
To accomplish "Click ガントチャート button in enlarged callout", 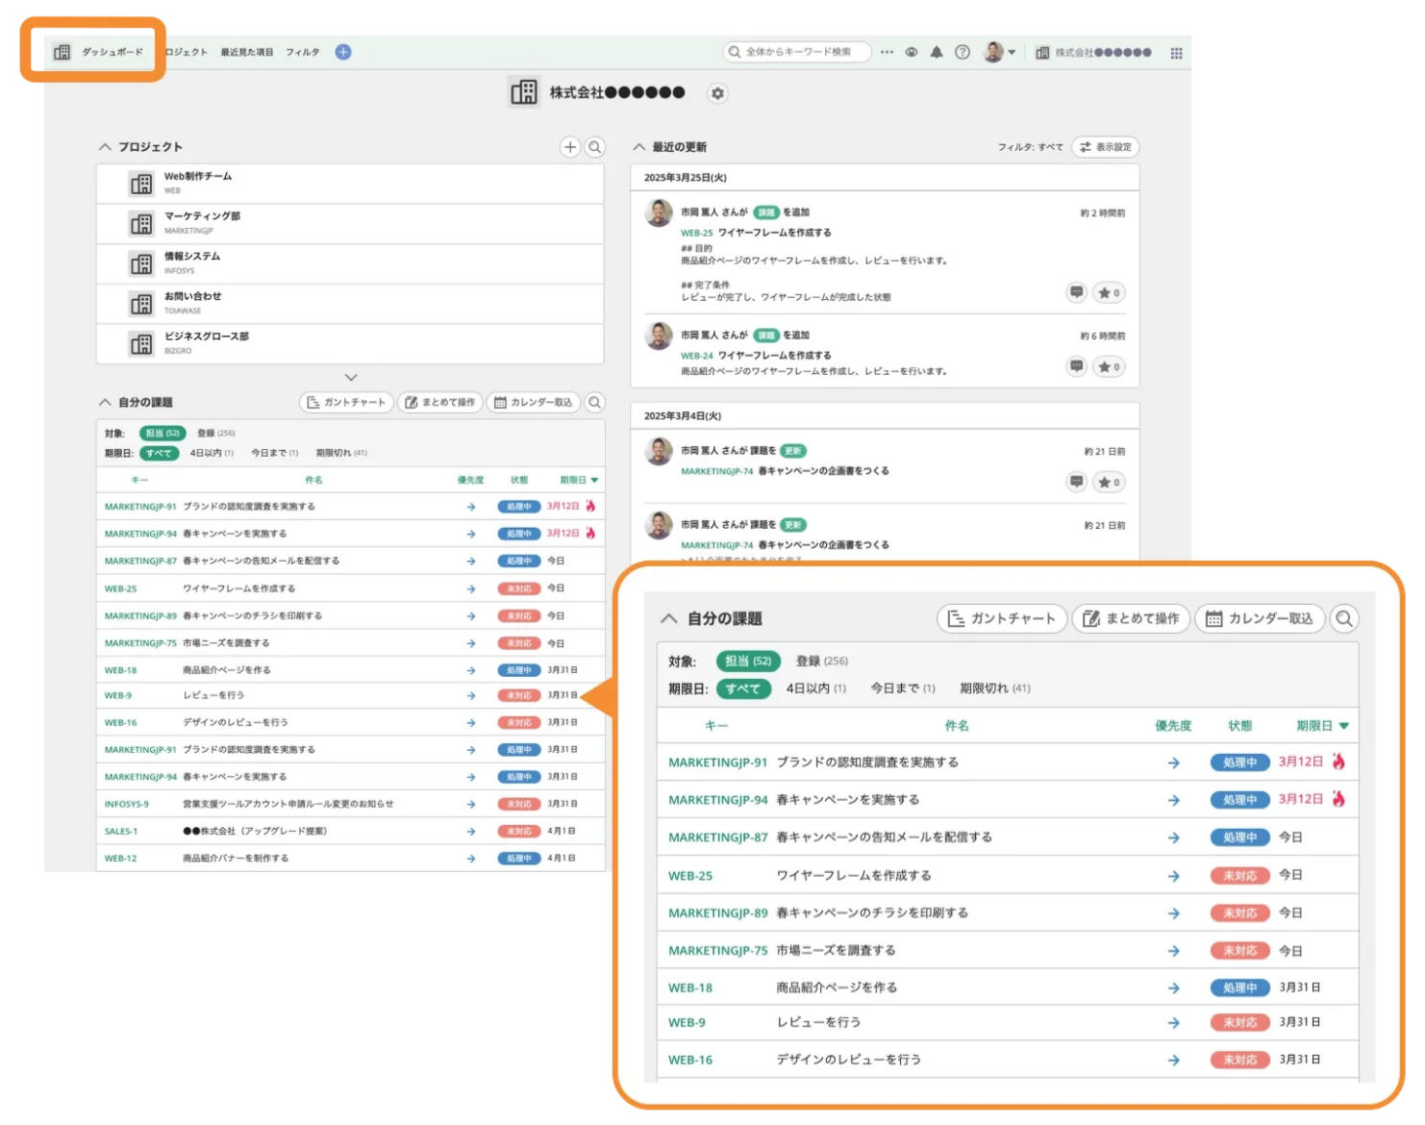I will (1002, 618).
